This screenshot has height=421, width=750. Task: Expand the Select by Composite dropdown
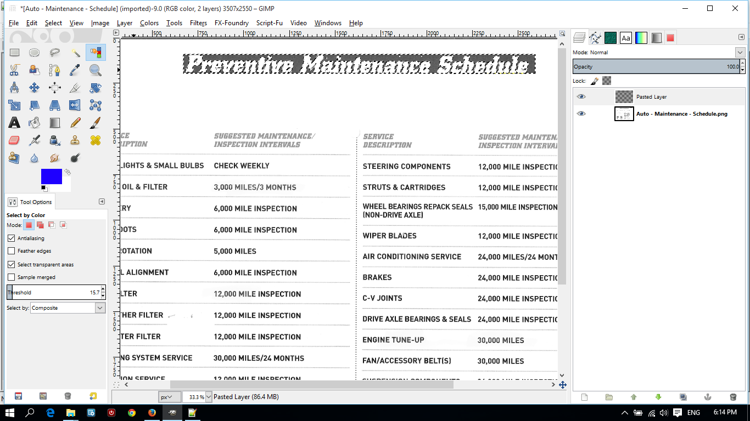[x=68, y=308]
